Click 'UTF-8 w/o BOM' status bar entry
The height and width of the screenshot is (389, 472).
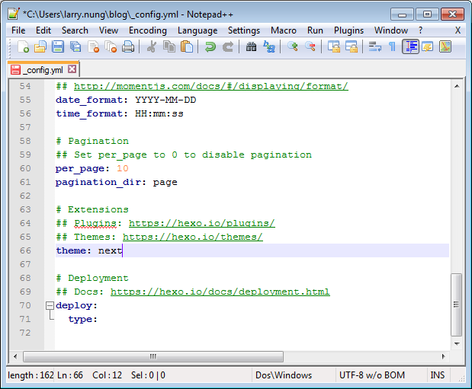click(372, 375)
